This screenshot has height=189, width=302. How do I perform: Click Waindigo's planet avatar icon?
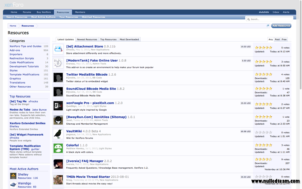click(x=13, y=185)
